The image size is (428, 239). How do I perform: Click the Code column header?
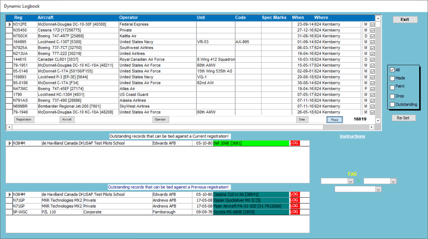pos(240,18)
